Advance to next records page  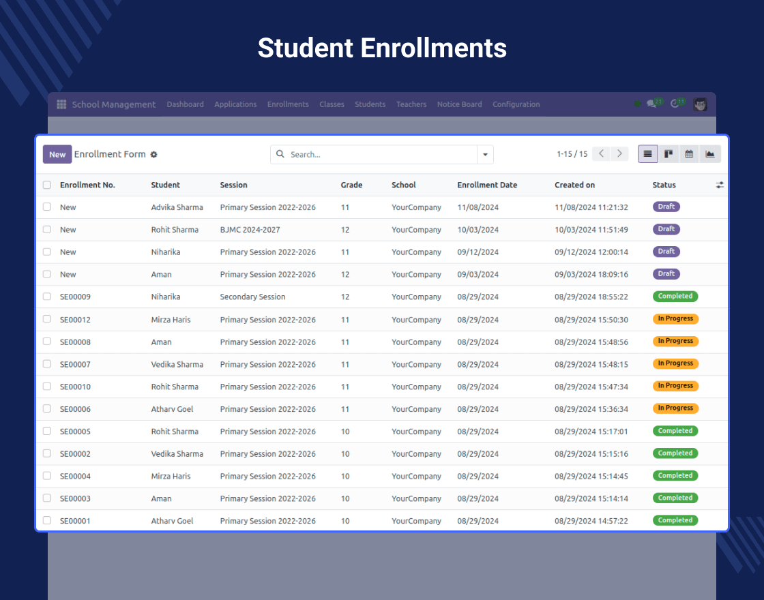click(x=620, y=154)
